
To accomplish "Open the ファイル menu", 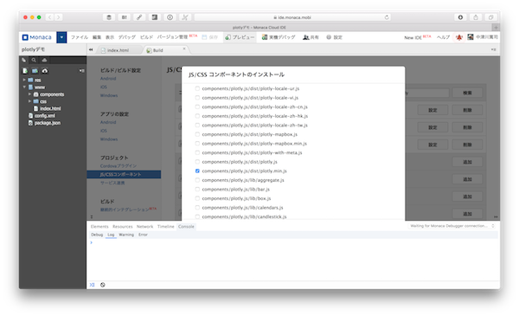I will [80, 37].
